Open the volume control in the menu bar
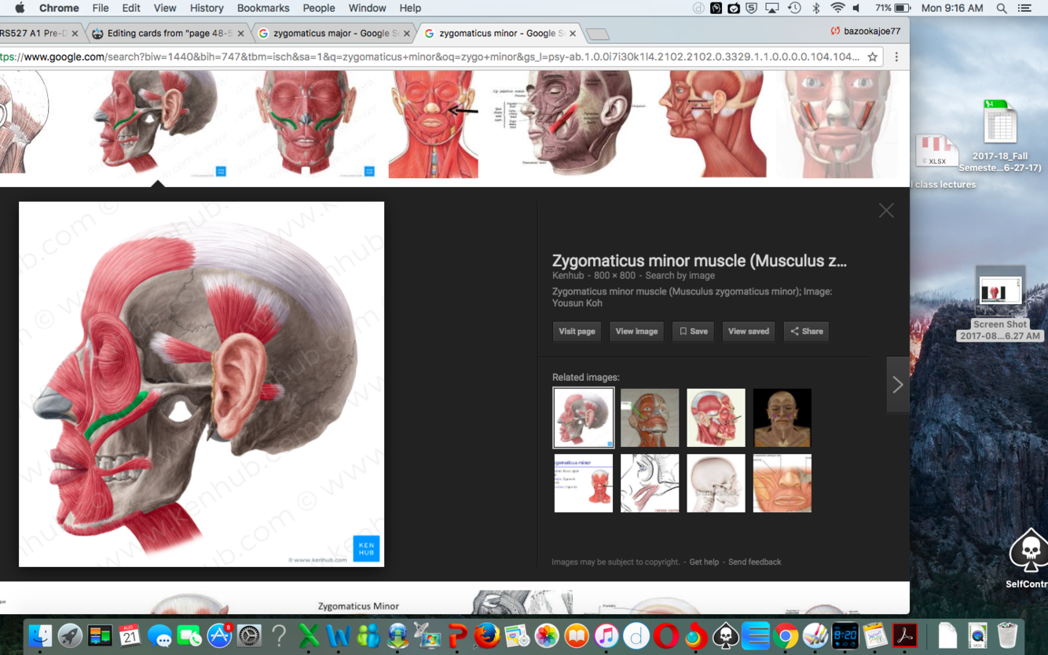 tap(856, 8)
